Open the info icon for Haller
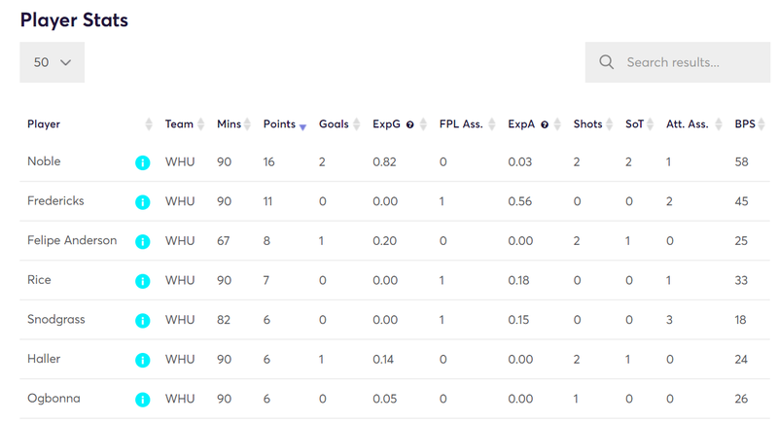 click(x=142, y=360)
